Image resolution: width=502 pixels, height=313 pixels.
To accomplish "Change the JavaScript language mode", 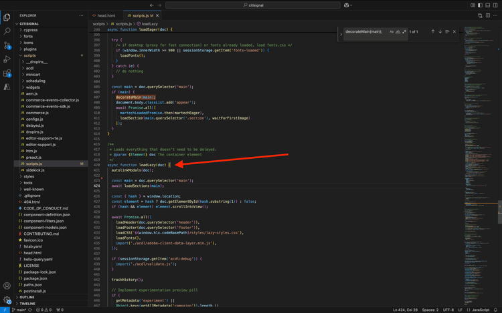I will click(481, 310).
